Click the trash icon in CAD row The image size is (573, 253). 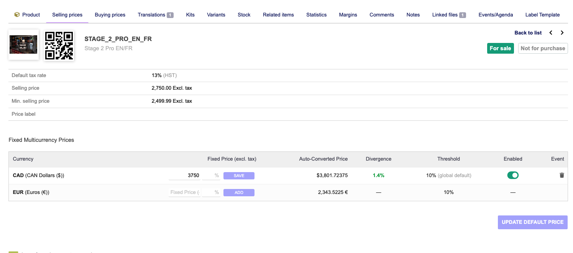[x=562, y=175]
